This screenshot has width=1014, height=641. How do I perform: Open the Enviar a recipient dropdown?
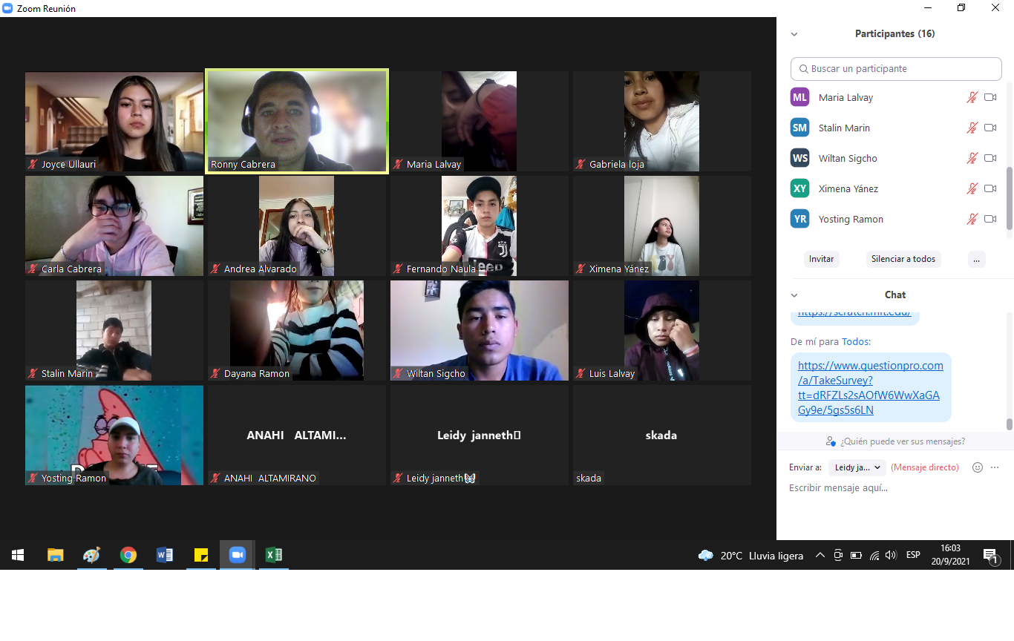tap(857, 467)
